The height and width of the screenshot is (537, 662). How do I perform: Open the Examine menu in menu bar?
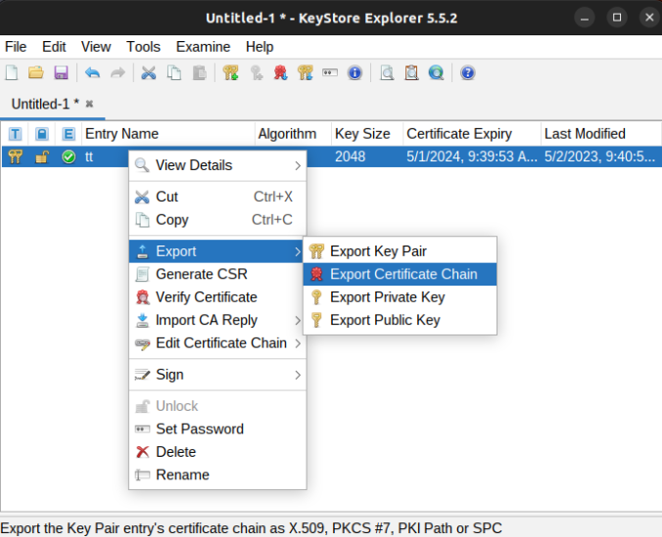tap(203, 47)
